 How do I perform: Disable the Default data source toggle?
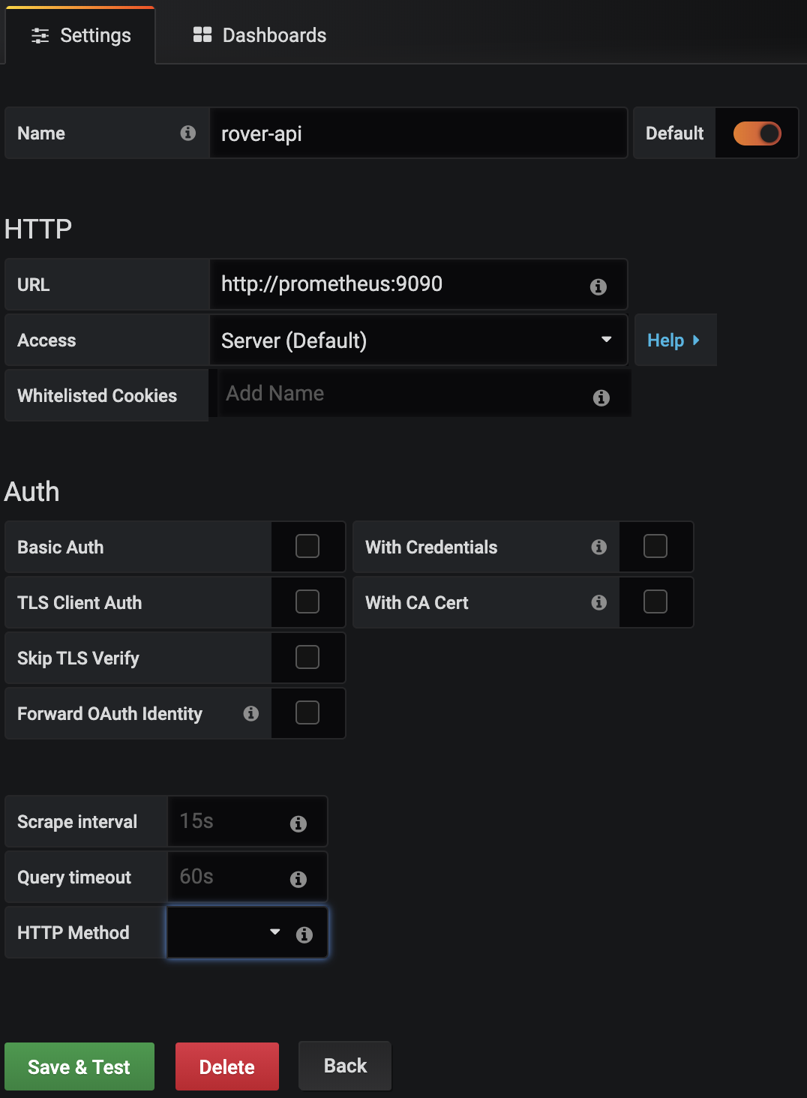(757, 133)
